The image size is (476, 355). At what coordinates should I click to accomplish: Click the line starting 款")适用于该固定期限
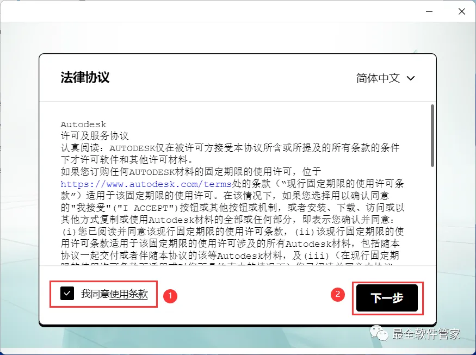(225, 196)
